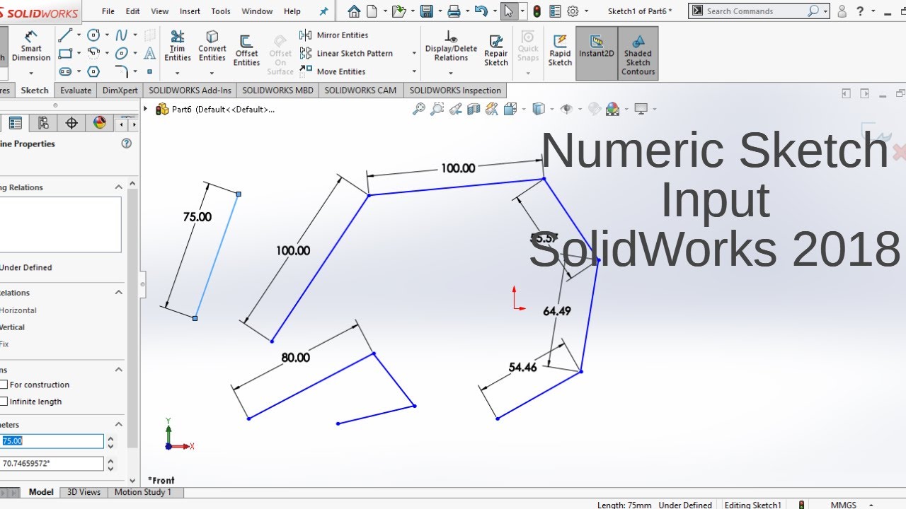Switch to the Evaluate tab

tap(76, 90)
